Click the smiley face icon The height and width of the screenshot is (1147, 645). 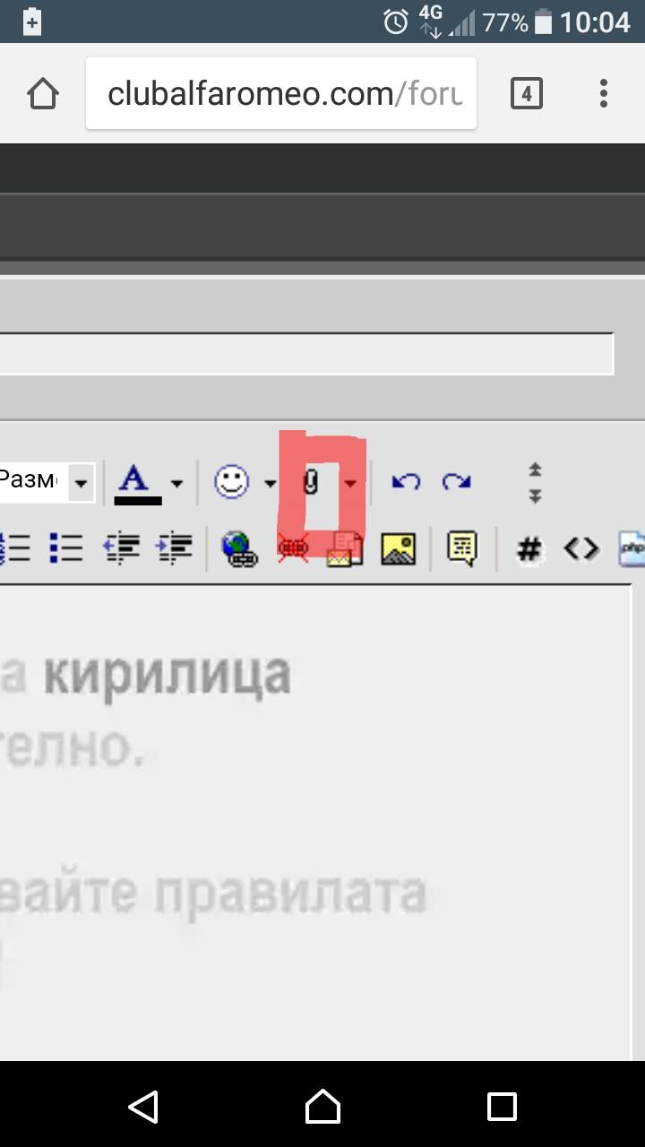[231, 482]
